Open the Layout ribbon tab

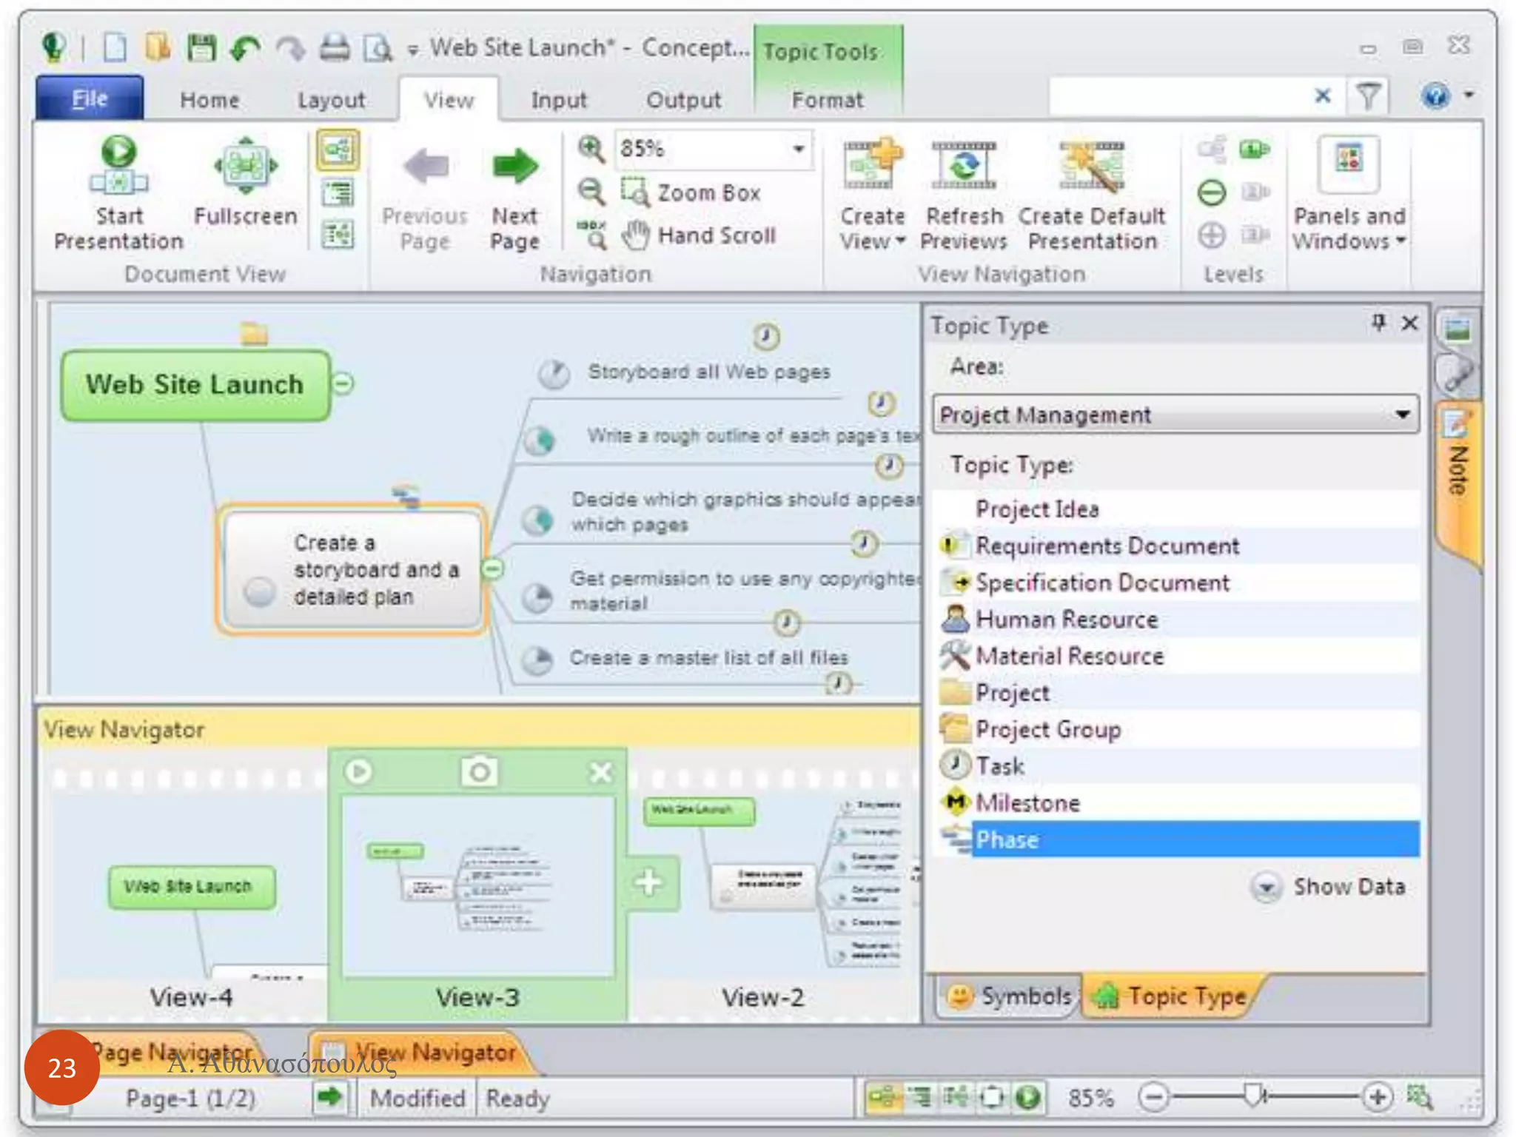[x=331, y=100]
